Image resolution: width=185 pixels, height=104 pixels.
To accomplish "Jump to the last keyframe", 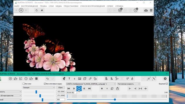I will pyautogui.click(x=89, y=89).
